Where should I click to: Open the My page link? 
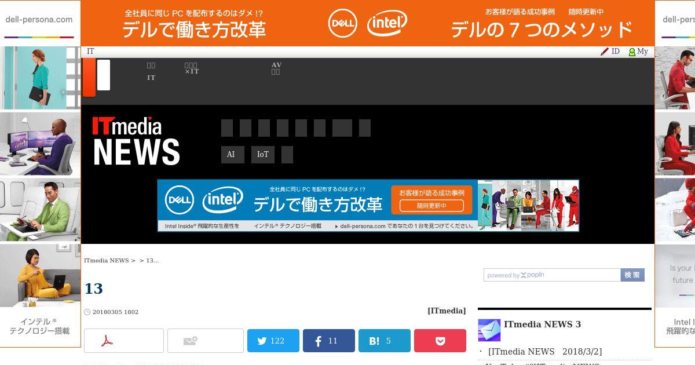642,52
